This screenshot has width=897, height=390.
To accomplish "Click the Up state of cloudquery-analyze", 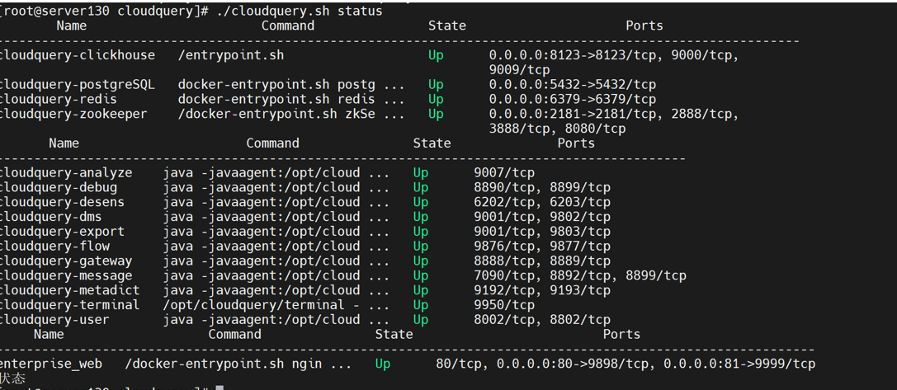I will 421,172.
